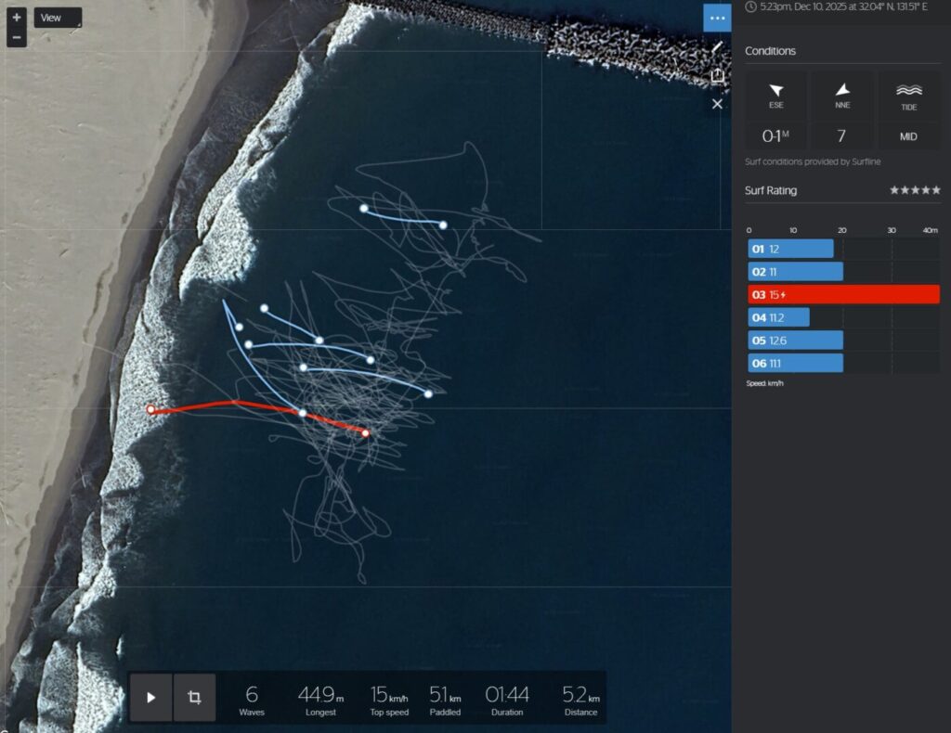Zoom out of the map
This screenshot has height=733, width=951.
point(17,38)
